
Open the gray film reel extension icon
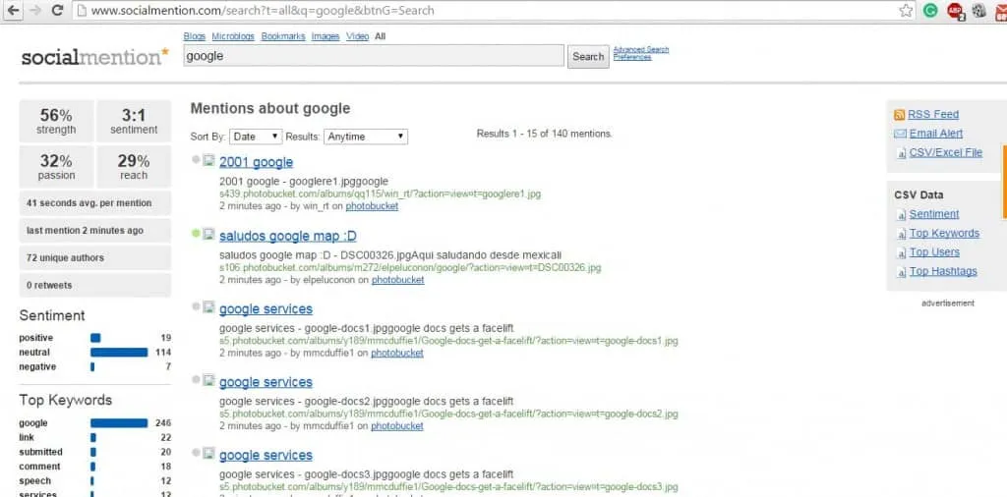(978, 10)
